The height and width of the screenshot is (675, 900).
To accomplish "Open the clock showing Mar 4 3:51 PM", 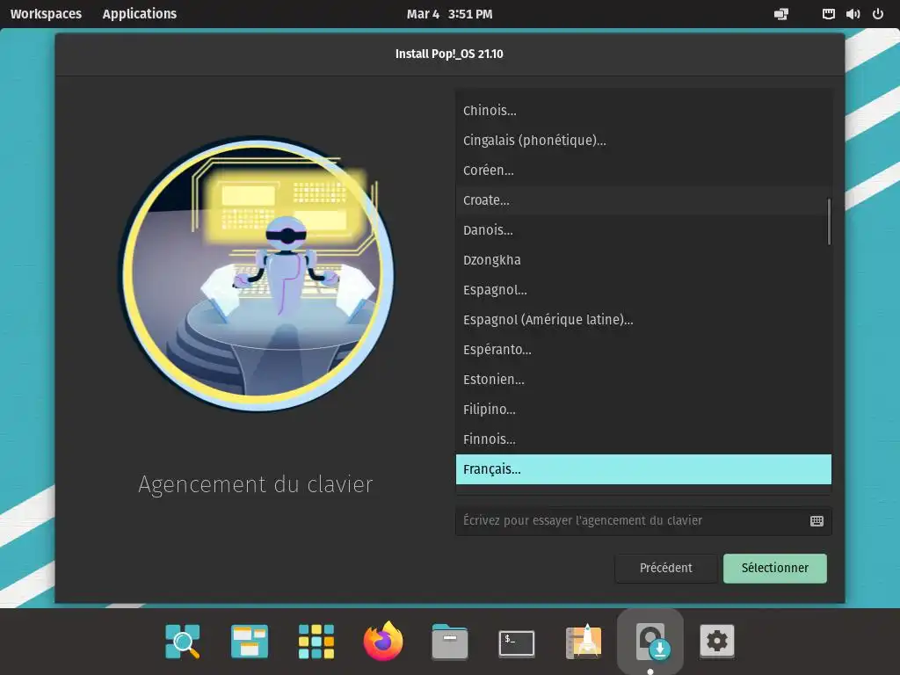I will pyautogui.click(x=449, y=14).
